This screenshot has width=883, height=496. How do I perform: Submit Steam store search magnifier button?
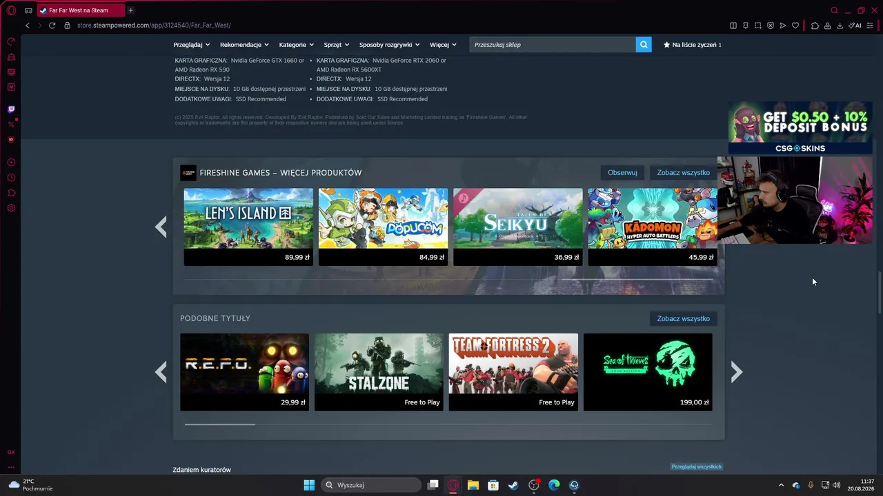pos(644,45)
